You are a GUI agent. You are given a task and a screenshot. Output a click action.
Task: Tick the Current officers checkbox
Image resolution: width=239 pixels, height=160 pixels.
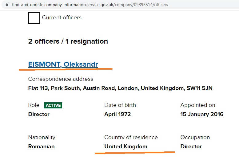34,18
